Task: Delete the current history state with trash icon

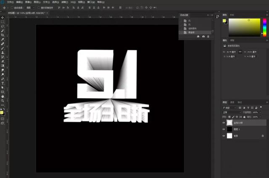Action: point(208,37)
